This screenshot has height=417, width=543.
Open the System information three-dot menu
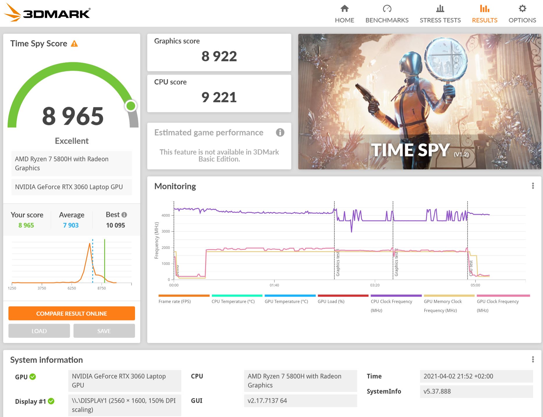click(533, 359)
